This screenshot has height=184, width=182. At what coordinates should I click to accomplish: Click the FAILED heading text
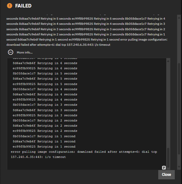(x=23, y=6)
